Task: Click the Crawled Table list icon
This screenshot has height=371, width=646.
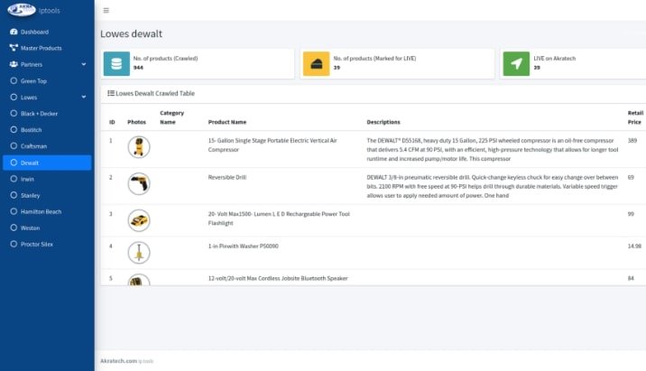Action: pyautogui.click(x=111, y=93)
